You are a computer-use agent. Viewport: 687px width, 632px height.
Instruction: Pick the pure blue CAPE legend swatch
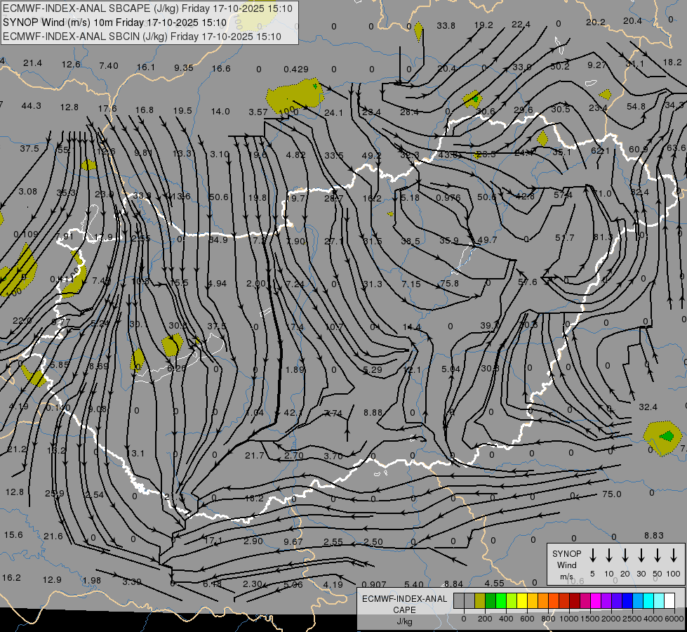click(x=627, y=601)
